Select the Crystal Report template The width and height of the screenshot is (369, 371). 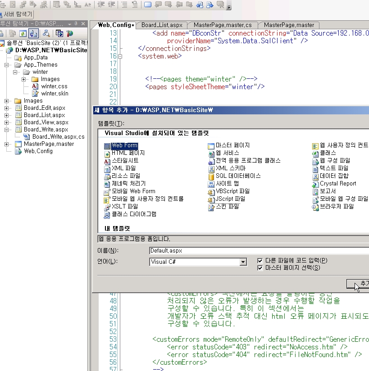[338, 183]
